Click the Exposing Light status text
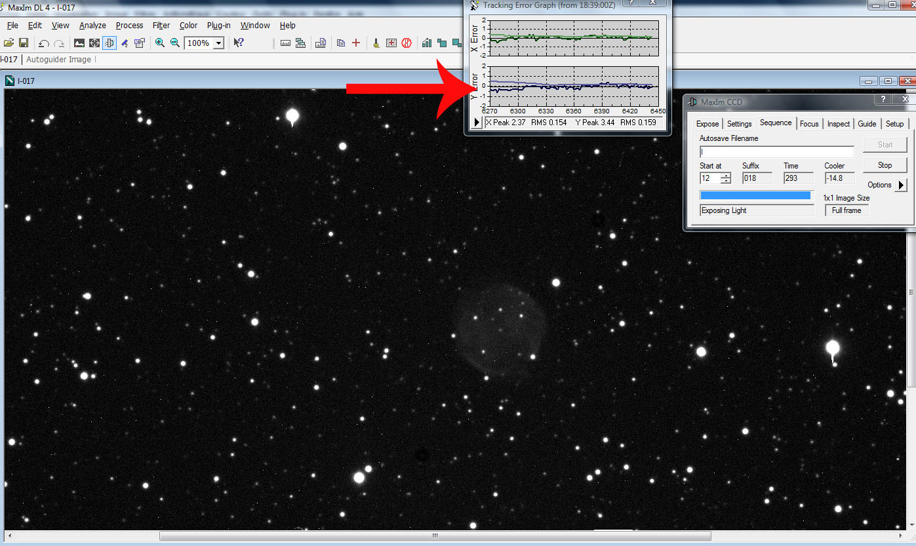The width and height of the screenshot is (916, 546). (724, 210)
